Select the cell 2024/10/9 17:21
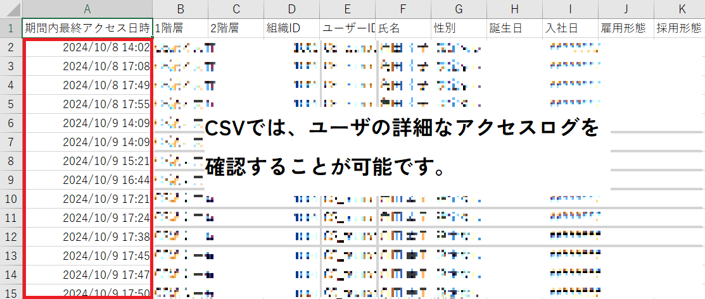The image size is (705, 299). click(x=87, y=199)
